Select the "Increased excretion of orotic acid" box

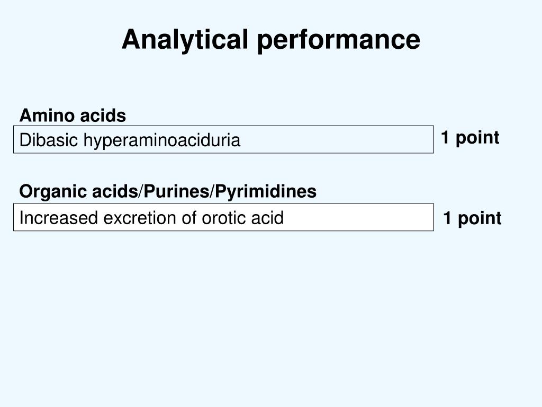coord(223,217)
